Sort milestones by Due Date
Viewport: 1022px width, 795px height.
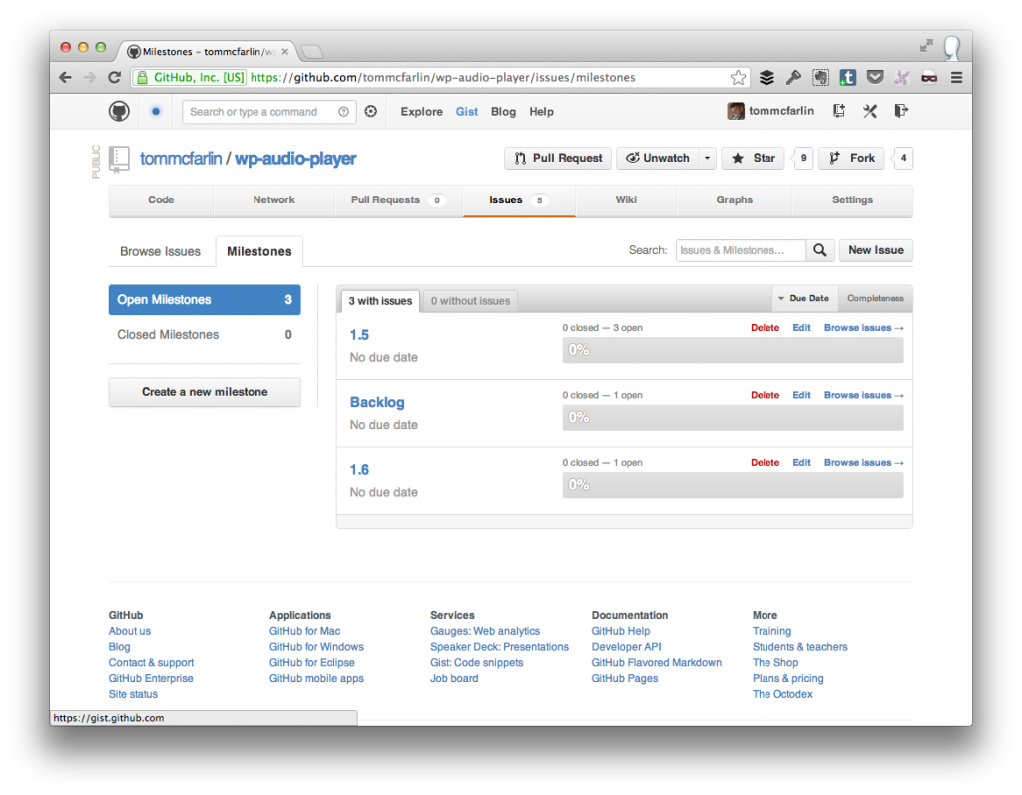(x=803, y=298)
